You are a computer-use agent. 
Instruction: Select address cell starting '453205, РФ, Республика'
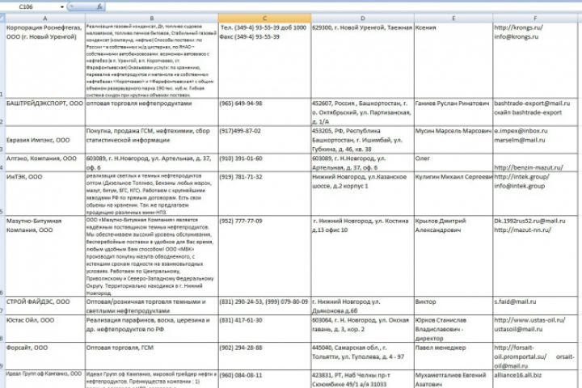363,140
